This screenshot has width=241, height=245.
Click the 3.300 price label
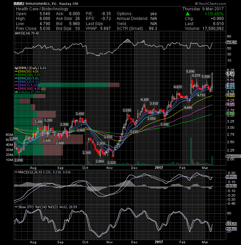pos(165,124)
